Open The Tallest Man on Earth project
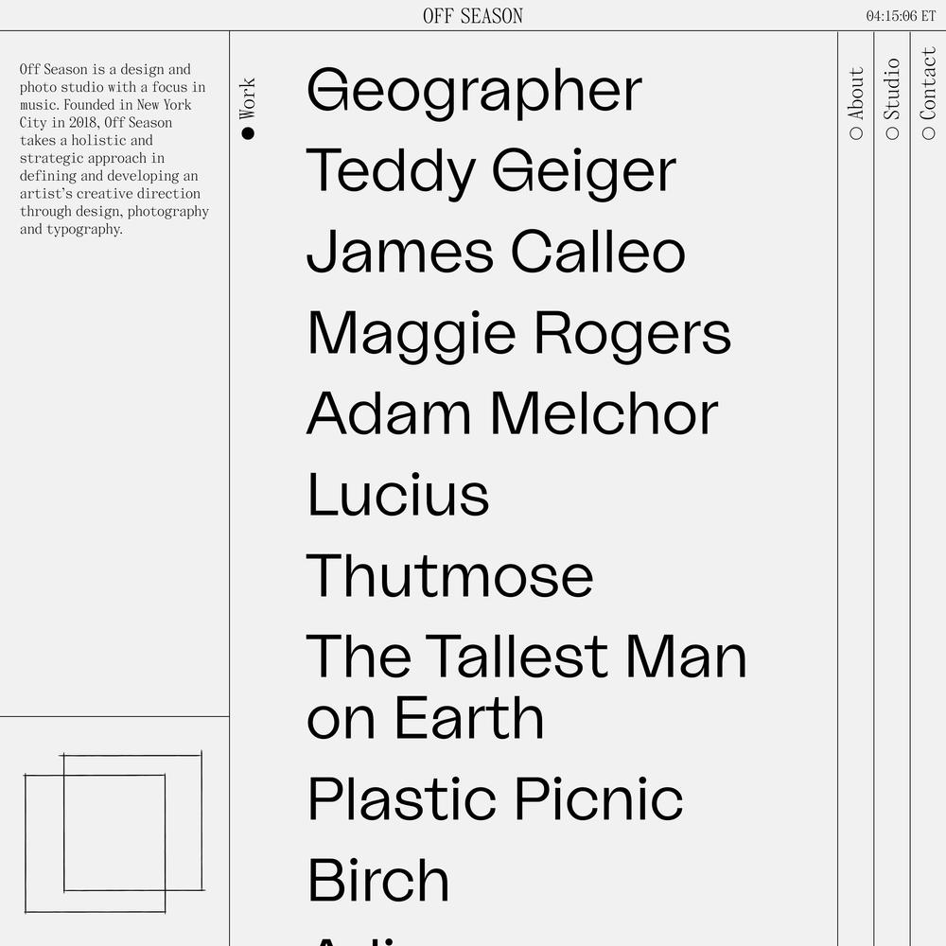The width and height of the screenshot is (946, 946). pos(527,686)
